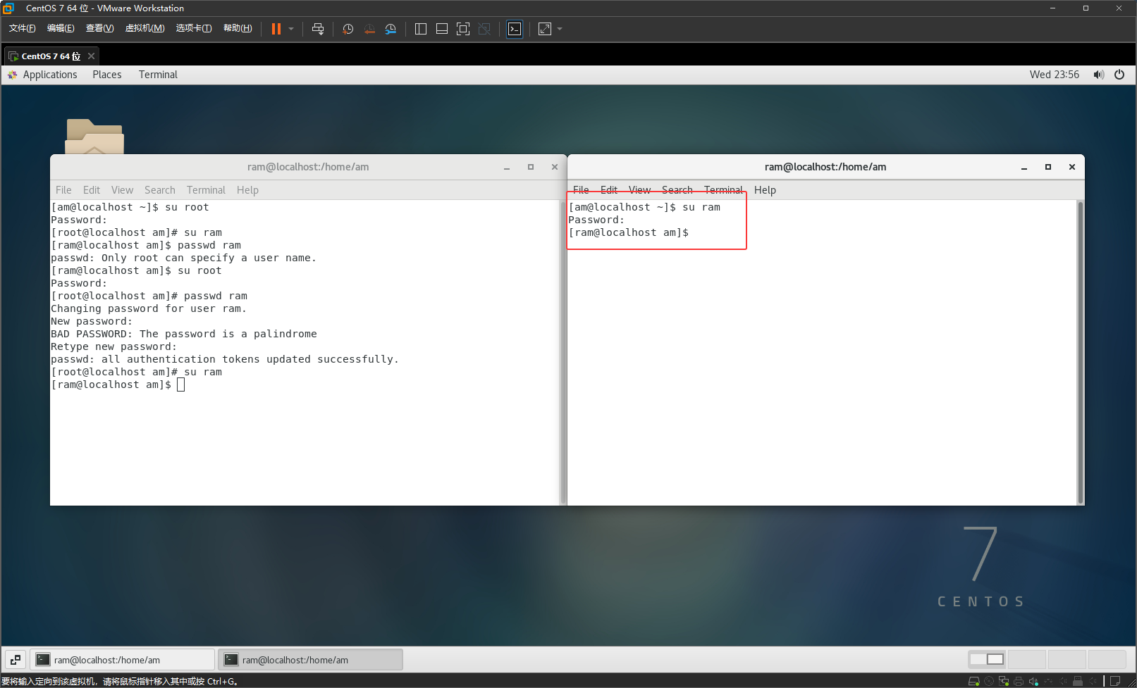Switch to first taskbar ram@localhost terminal
The width and height of the screenshot is (1137, 688).
tap(123, 660)
